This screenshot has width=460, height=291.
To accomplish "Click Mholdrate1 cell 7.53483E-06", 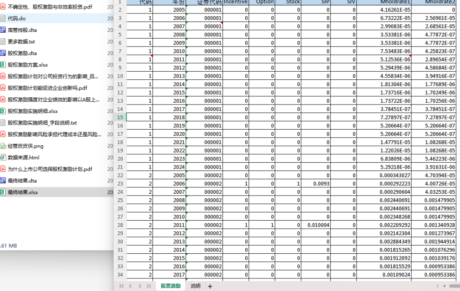I will (x=384, y=51).
